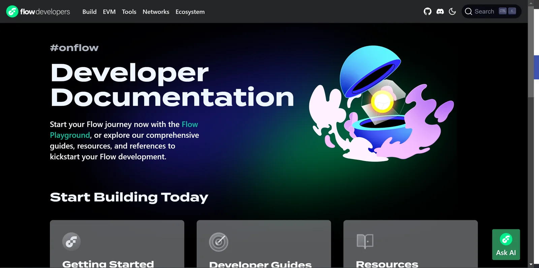Screen dimensions: 539x268
Task: Go to the flow developers home link
Action: (38, 11)
